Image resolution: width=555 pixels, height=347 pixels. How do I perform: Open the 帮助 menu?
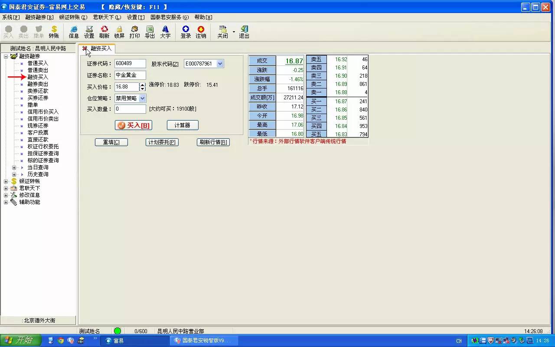pyautogui.click(x=203, y=17)
